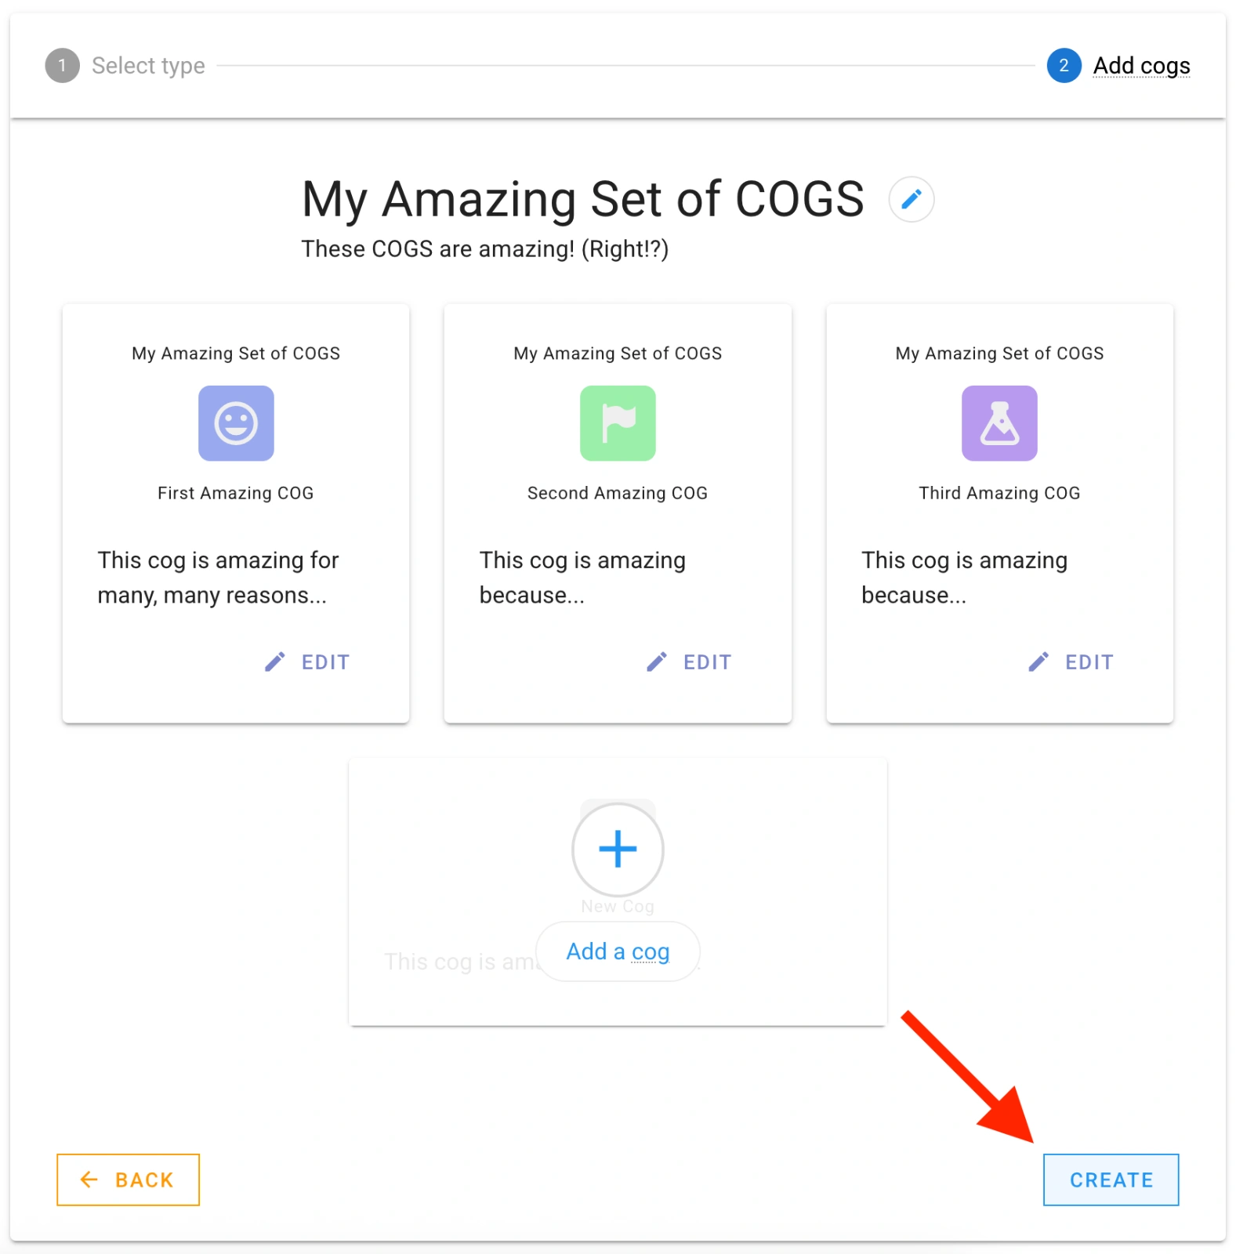The width and height of the screenshot is (1236, 1254).
Task: Click the left arrow icon in BACK button
Action: tap(89, 1180)
